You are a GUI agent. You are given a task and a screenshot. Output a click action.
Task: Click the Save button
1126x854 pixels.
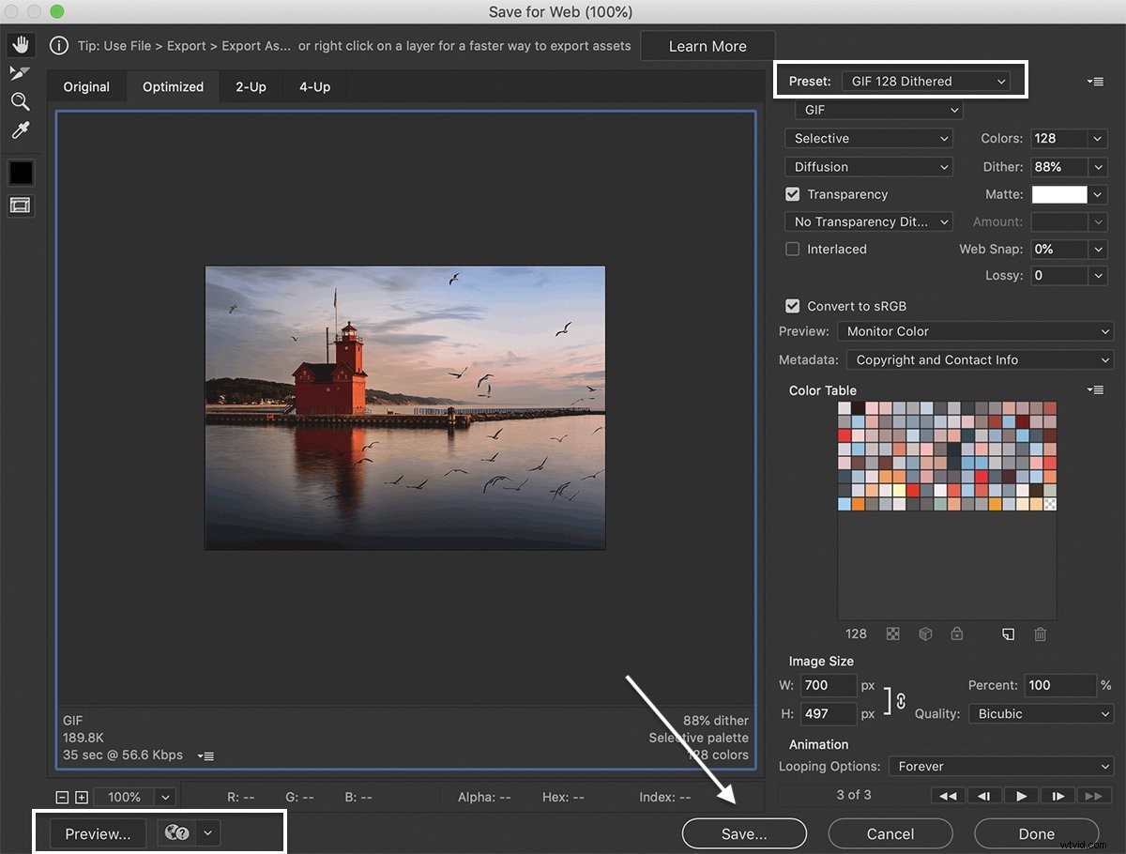click(x=743, y=833)
